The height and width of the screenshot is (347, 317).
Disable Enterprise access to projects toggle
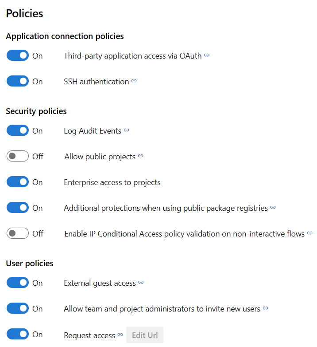[x=18, y=182]
